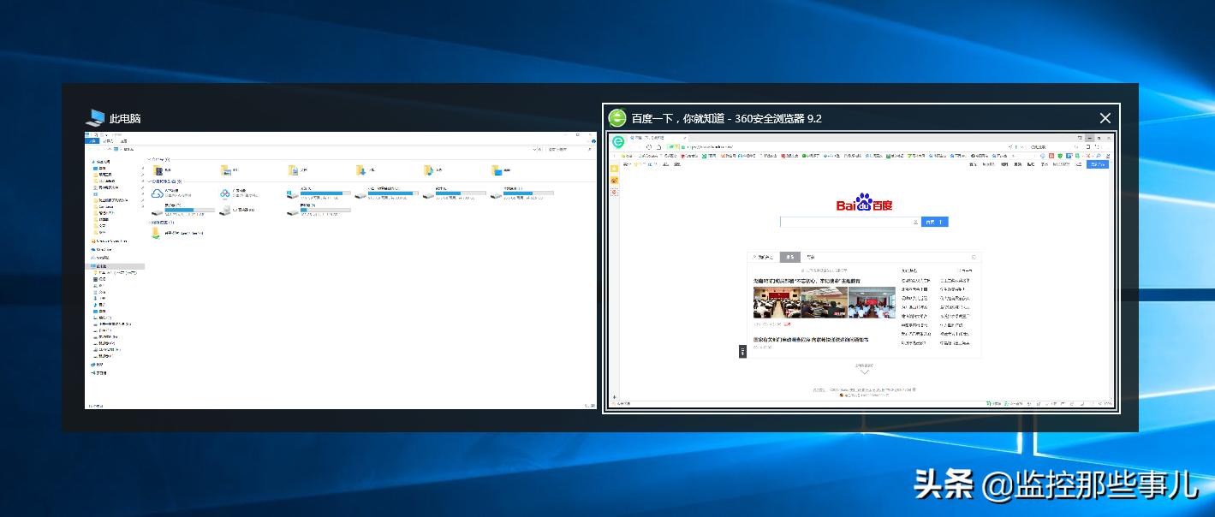
Task: Click the C drive capacity bar
Action: coord(325,193)
